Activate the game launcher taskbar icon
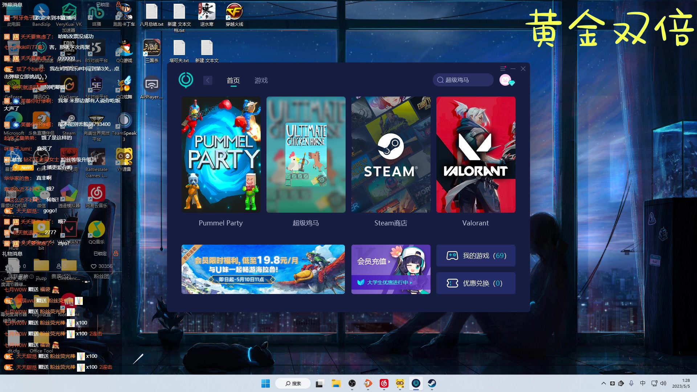The image size is (697, 392). [416, 383]
